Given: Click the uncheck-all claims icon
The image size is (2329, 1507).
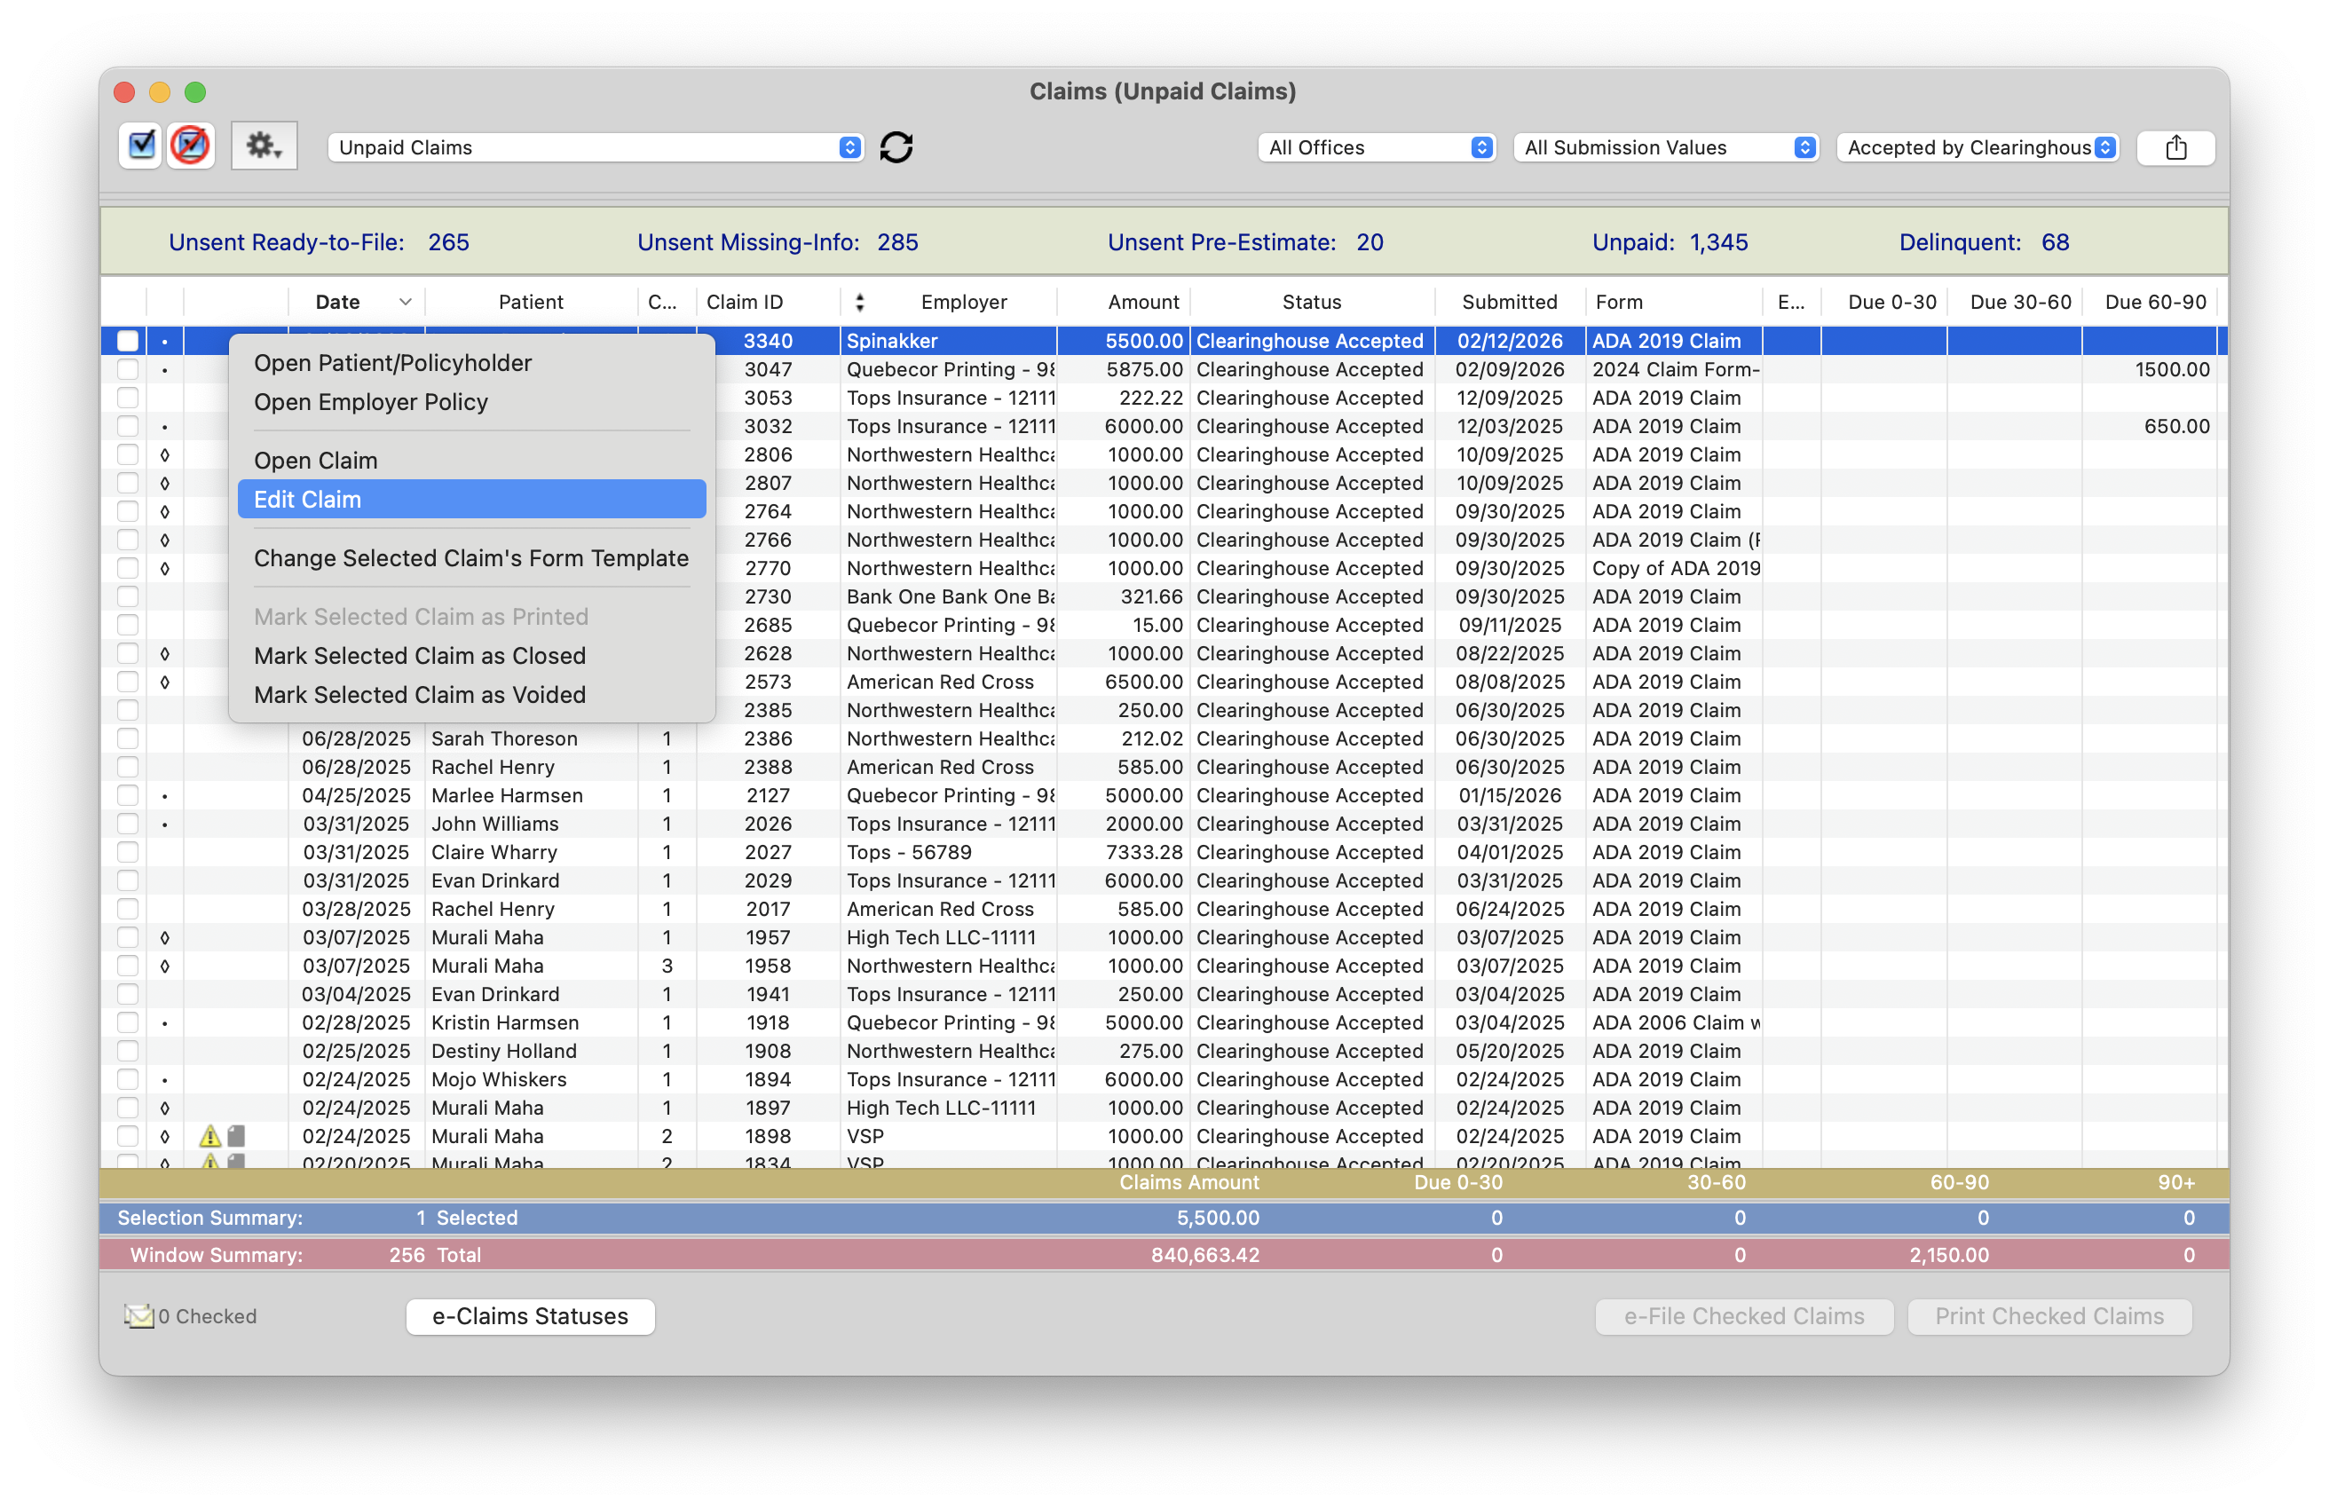Looking at the screenshot, I should [x=190, y=146].
